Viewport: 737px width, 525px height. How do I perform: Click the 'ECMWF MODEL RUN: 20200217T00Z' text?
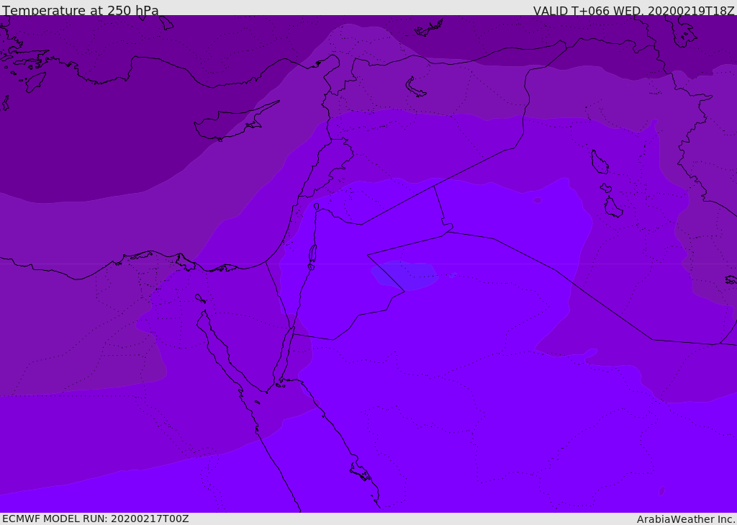pyautogui.click(x=96, y=519)
